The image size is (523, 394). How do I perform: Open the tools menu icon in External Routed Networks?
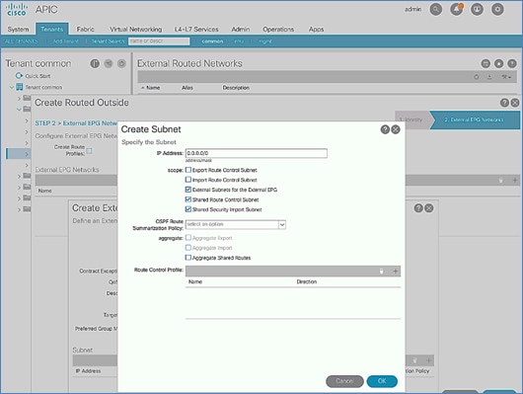(x=506, y=77)
